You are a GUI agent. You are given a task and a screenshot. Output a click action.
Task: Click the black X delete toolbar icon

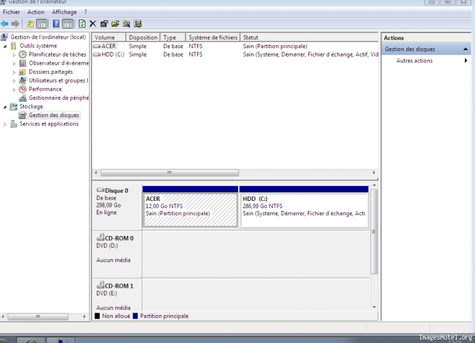coord(93,24)
